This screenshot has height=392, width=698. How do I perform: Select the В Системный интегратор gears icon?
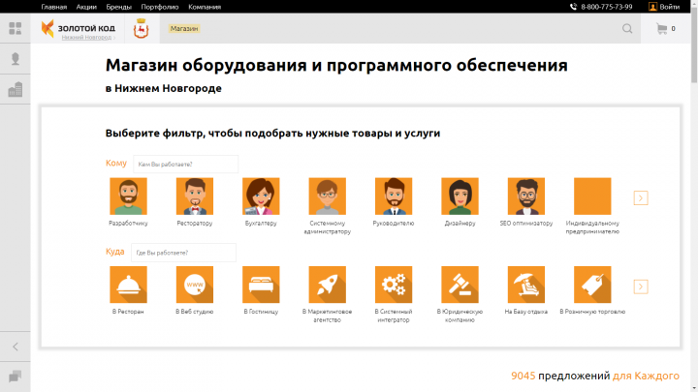pos(394,285)
